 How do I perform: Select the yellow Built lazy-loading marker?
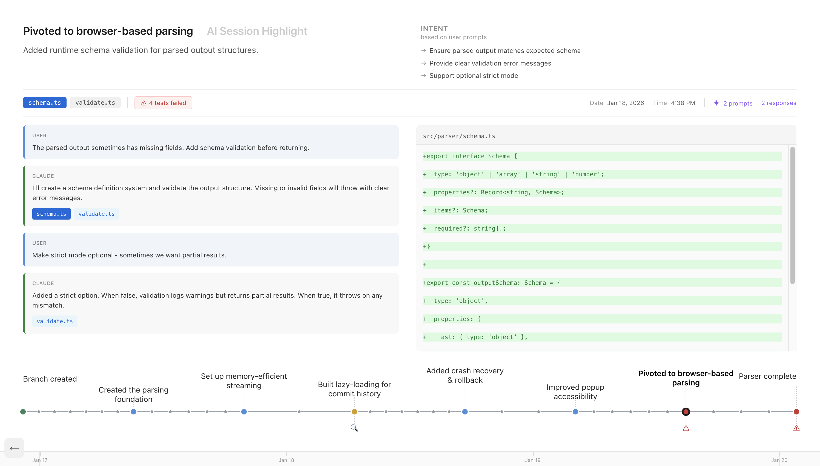click(354, 412)
